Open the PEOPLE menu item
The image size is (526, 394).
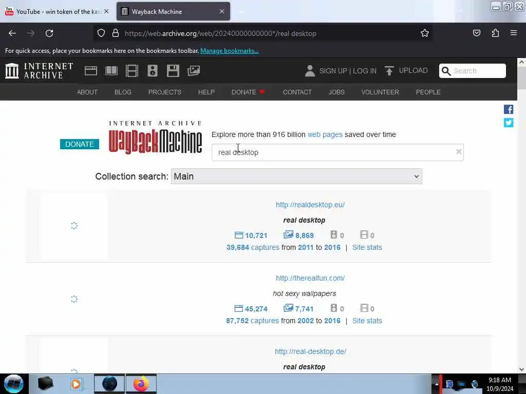click(x=428, y=92)
